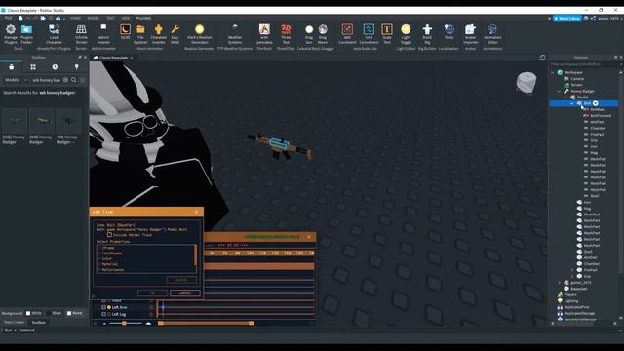
Task: Open Toolbox search filter options
Action: (82, 80)
